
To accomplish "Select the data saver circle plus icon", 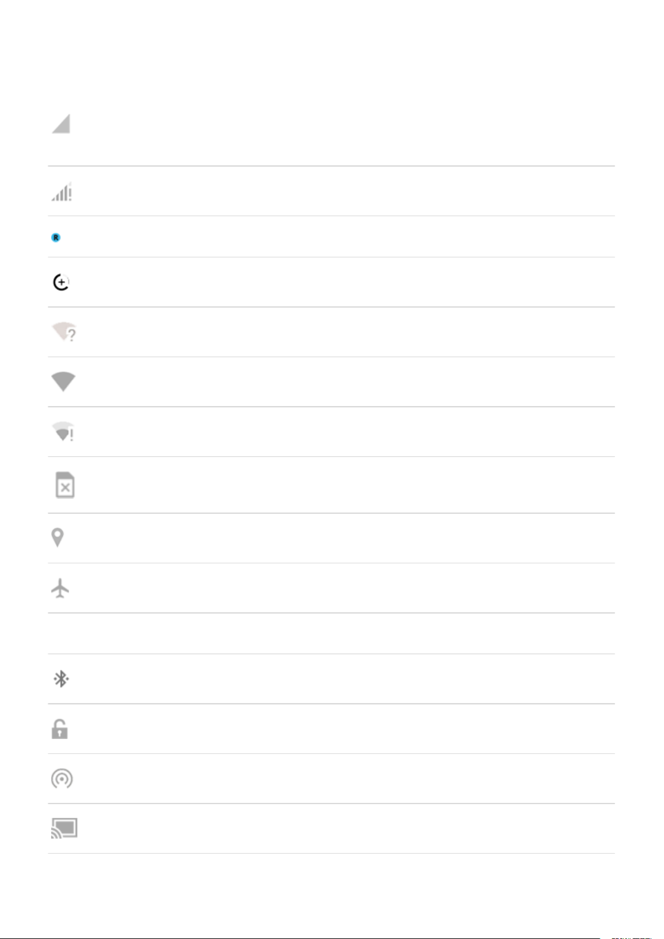I will pos(61,282).
